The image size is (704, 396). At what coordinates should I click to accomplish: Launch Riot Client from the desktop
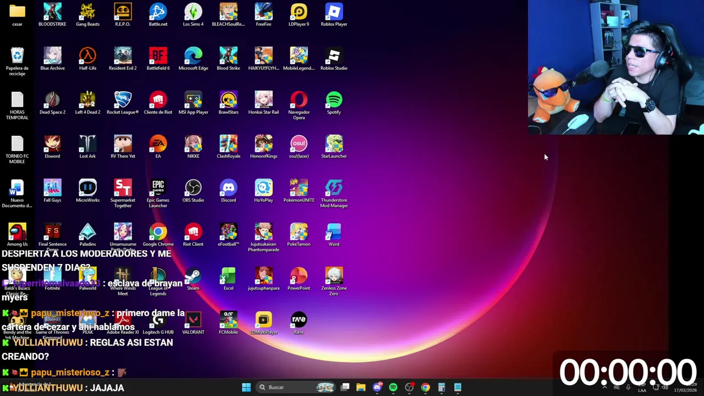193,235
